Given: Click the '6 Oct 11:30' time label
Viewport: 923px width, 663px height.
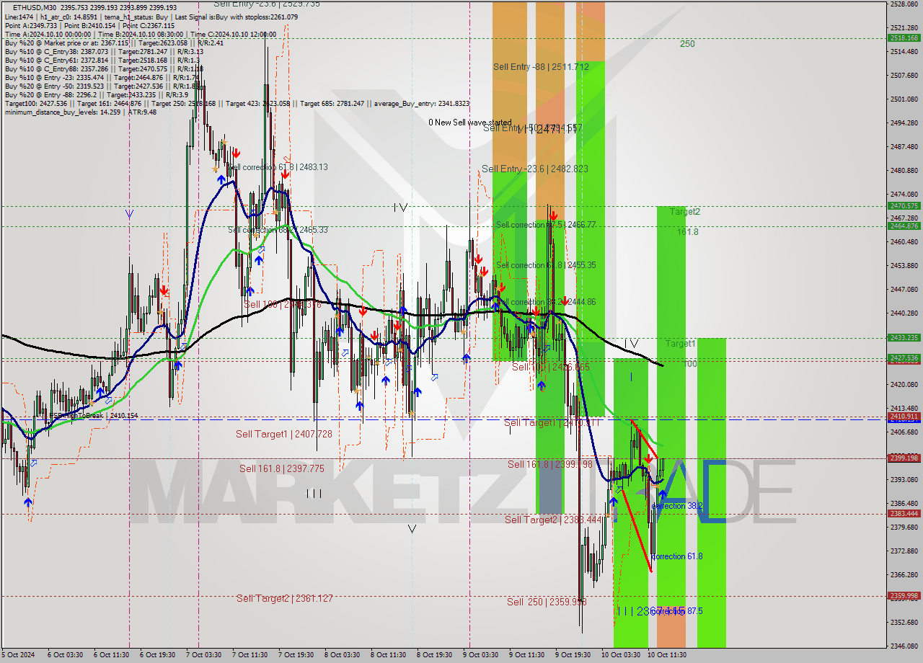Looking at the screenshot, I should click(112, 655).
